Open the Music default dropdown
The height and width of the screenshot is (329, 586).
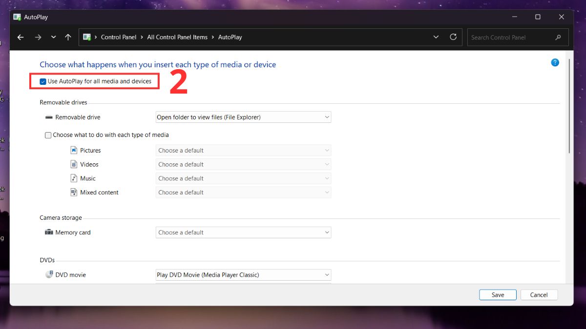(x=243, y=178)
